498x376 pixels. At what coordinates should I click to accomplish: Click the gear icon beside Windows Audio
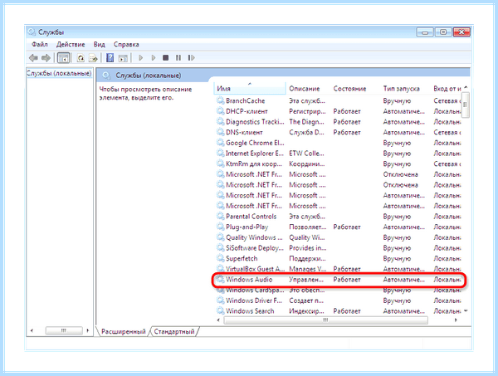[x=221, y=280]
